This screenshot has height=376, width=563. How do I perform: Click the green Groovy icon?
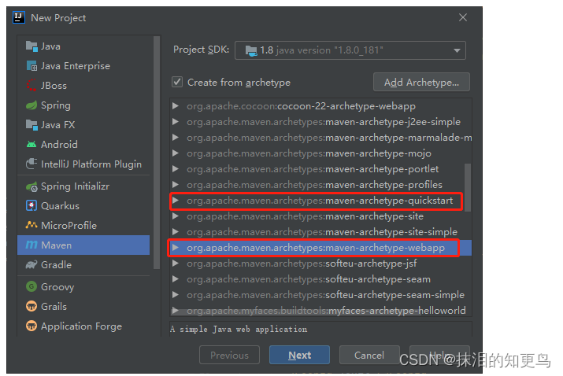[x=31, y=286]
